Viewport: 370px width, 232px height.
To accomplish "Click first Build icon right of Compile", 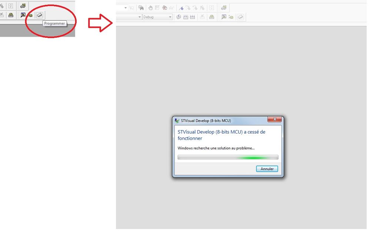I will click(x=186, y=17).
